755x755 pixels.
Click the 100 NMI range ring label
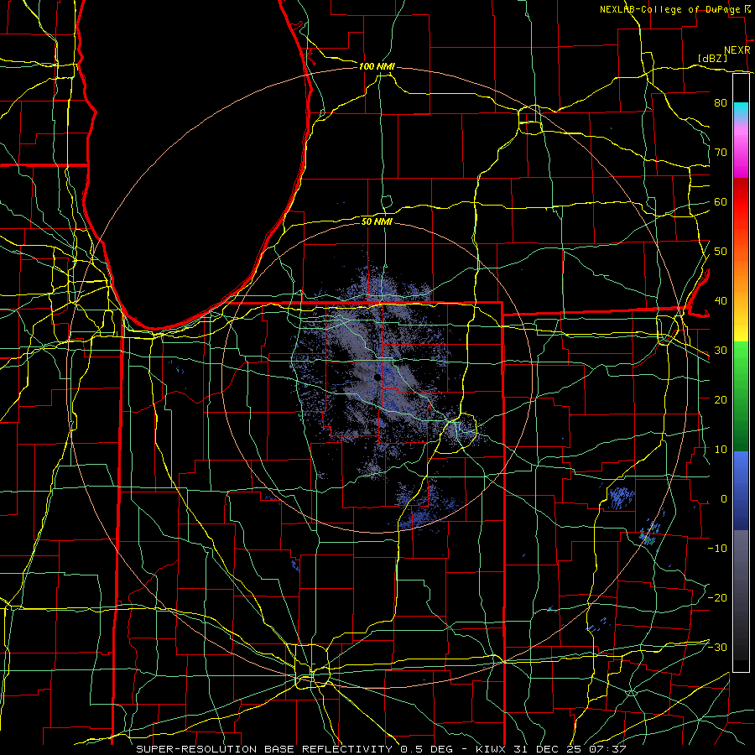coord(377,66)
